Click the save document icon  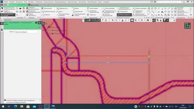click(24, 8)
